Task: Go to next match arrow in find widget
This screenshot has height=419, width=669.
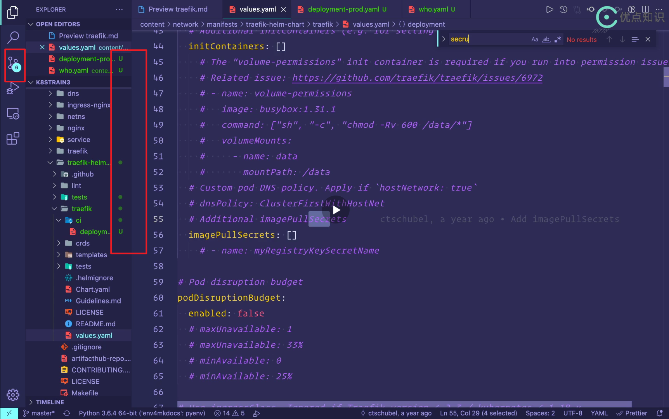Action: (x=622, y=39)
